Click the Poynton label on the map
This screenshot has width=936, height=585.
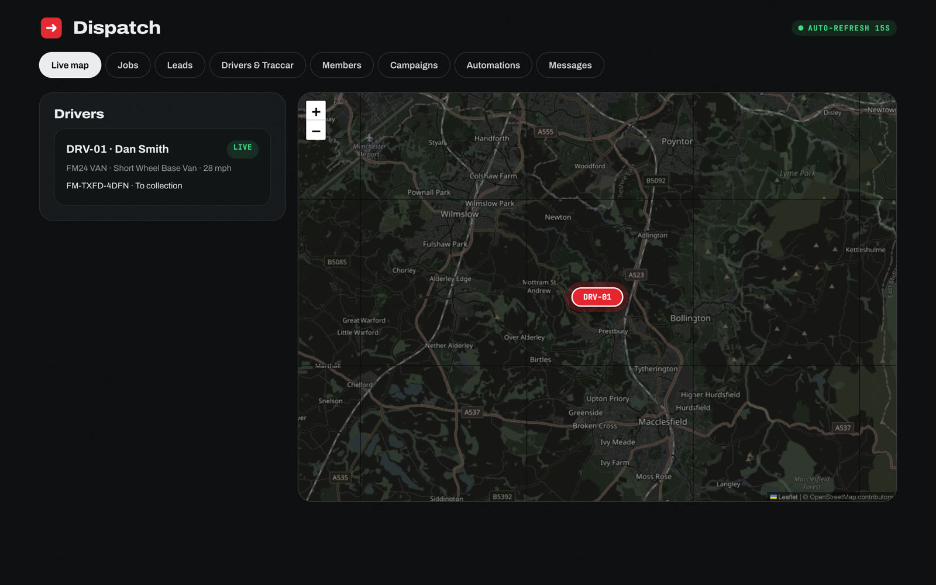point(677,142)
